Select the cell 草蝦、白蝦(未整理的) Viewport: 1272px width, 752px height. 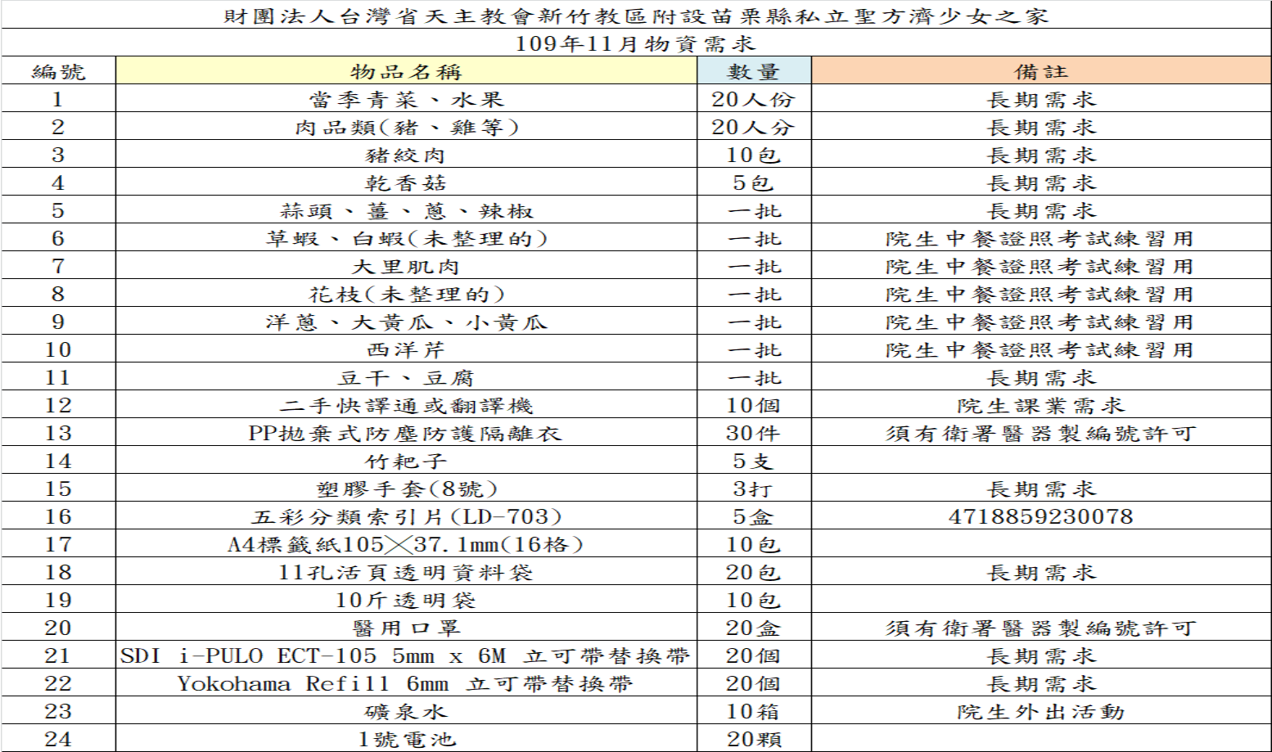(406, 238)
